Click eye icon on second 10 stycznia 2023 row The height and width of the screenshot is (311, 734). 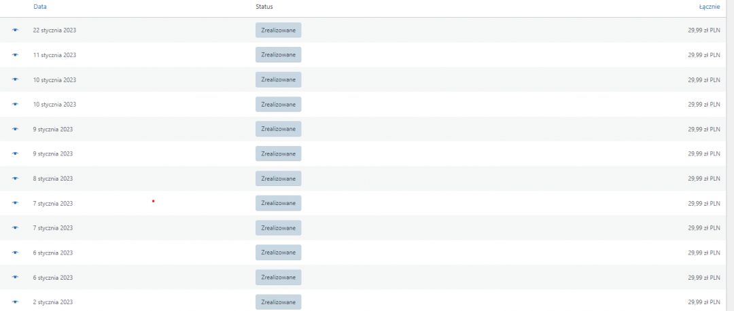(x=15, y=104)
